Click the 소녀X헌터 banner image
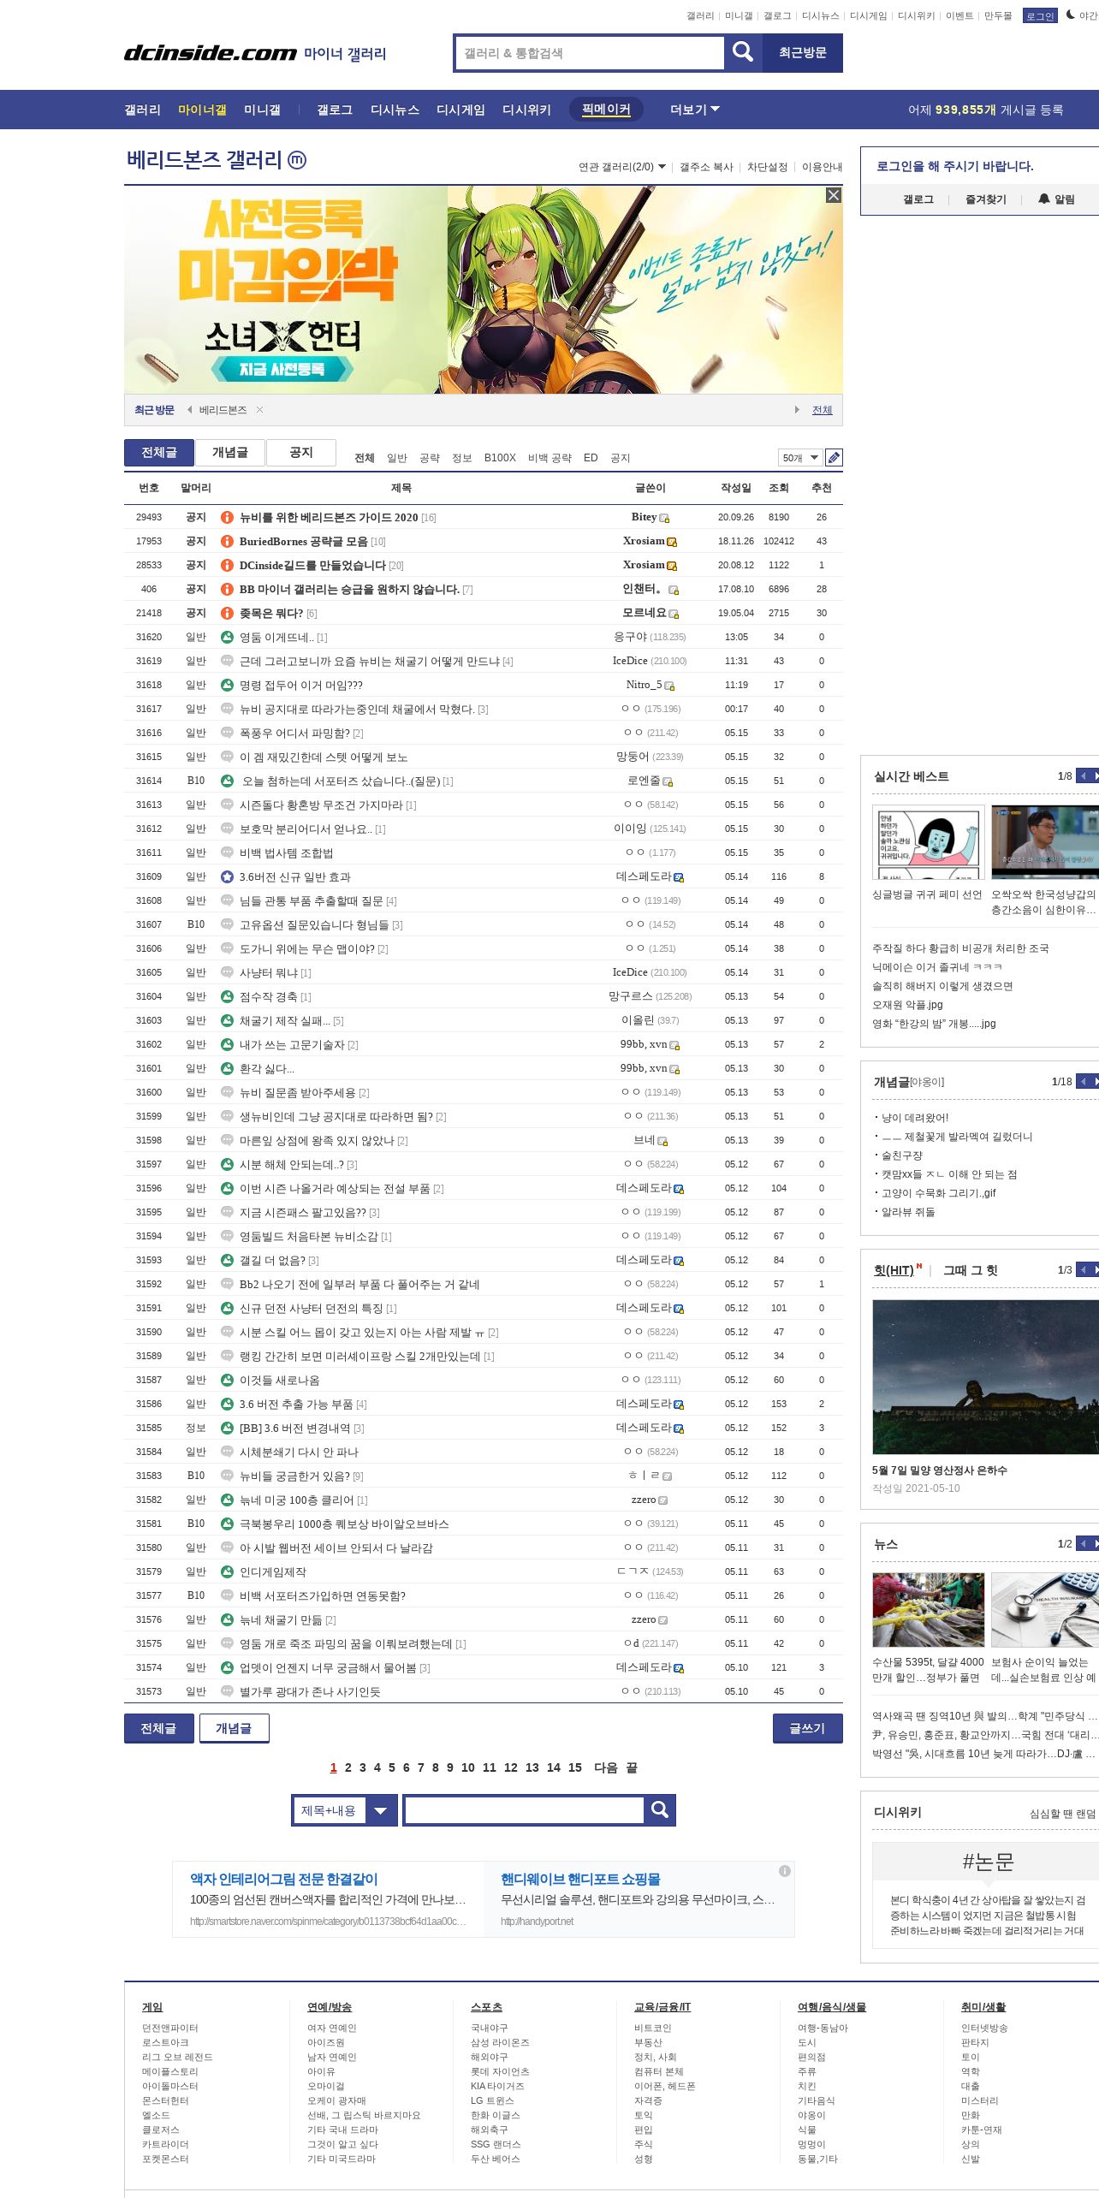The height and width of the screenshot is (2198, 1099). pos(484,289)
